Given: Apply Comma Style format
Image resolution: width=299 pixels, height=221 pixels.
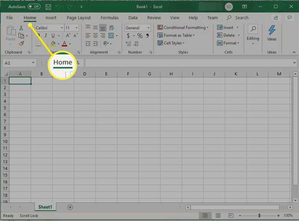Looking at the screenshot, I should click(x=148, y=35).
